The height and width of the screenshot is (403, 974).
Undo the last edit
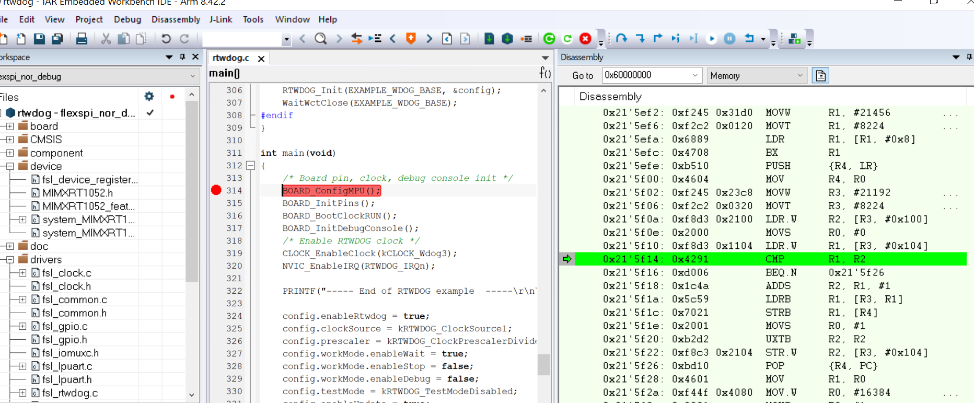pyautogui.click(x=166, y=39)
